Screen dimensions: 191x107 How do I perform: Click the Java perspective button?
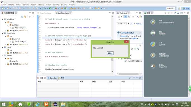tap(186, 8)
